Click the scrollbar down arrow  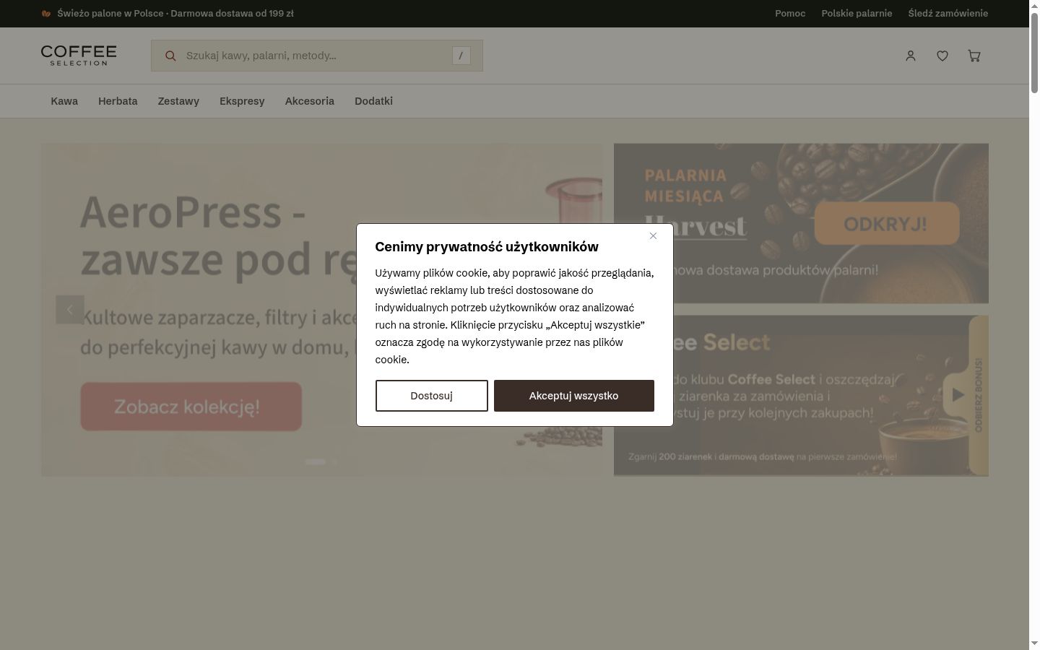pos(1034,643)
